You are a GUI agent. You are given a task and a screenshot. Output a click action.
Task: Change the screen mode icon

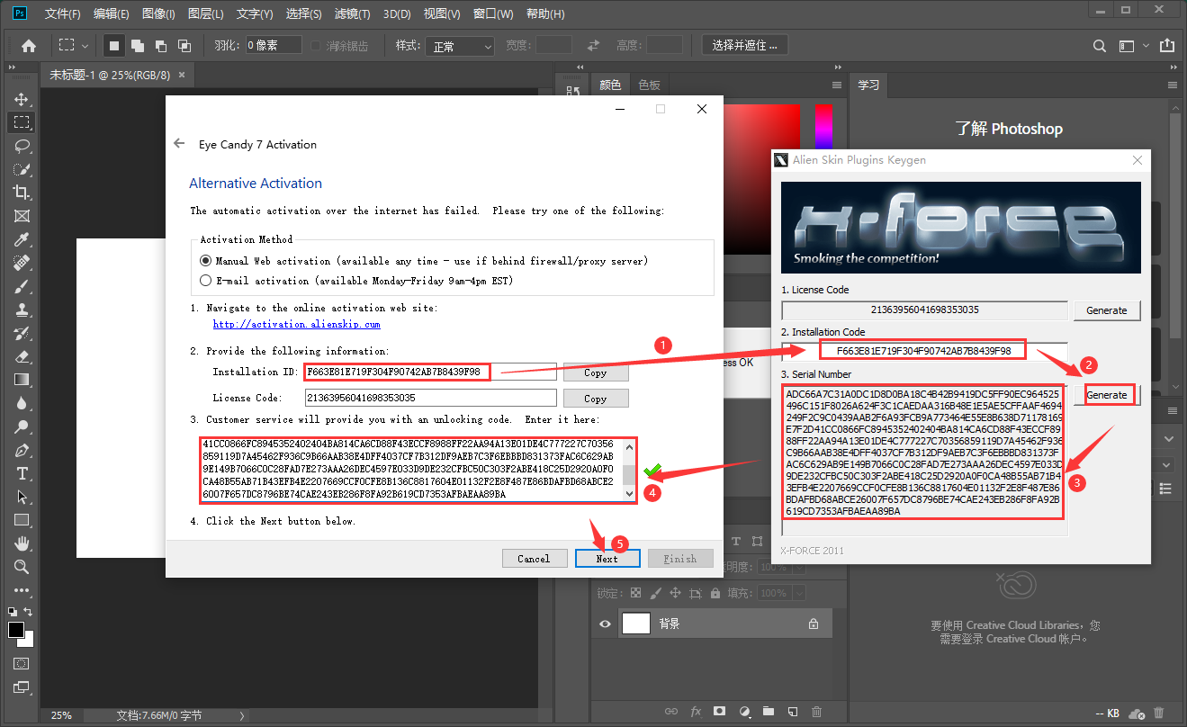tap(22, 688)
